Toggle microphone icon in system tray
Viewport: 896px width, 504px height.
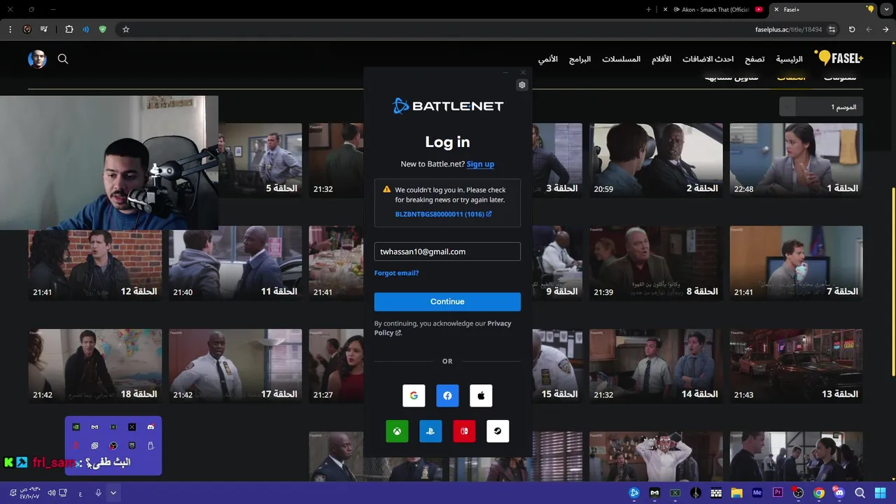coord(98,493)
